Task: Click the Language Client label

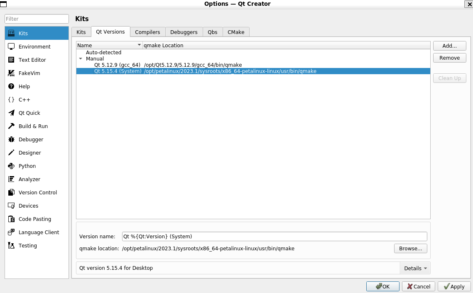Action: click(39, 232)
